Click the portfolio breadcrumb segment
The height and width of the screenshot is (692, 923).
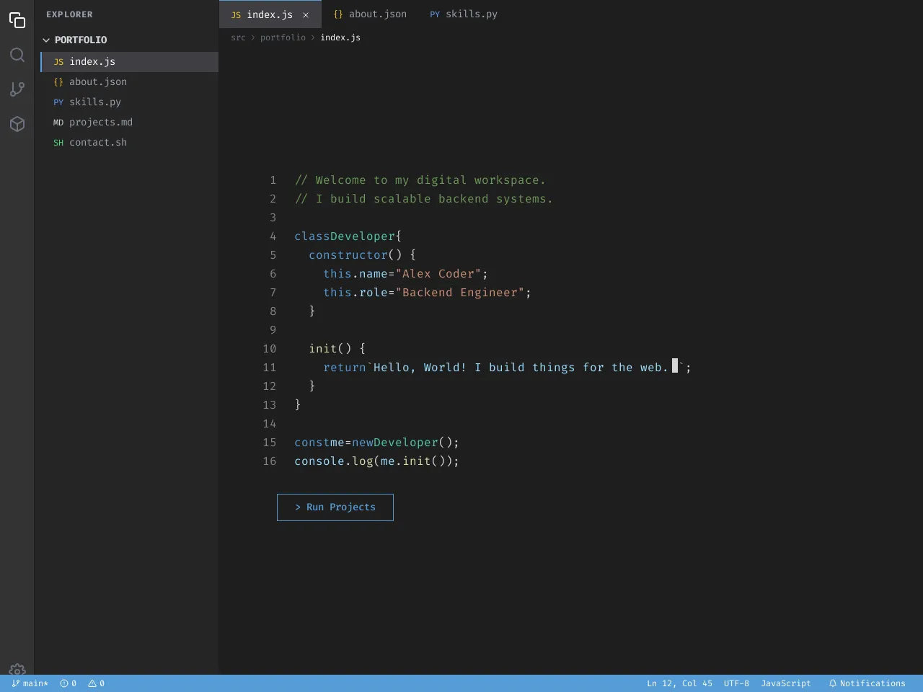[283, 37]
